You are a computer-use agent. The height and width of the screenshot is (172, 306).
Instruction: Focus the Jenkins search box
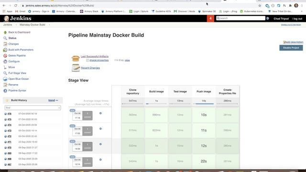coord(240,18)
